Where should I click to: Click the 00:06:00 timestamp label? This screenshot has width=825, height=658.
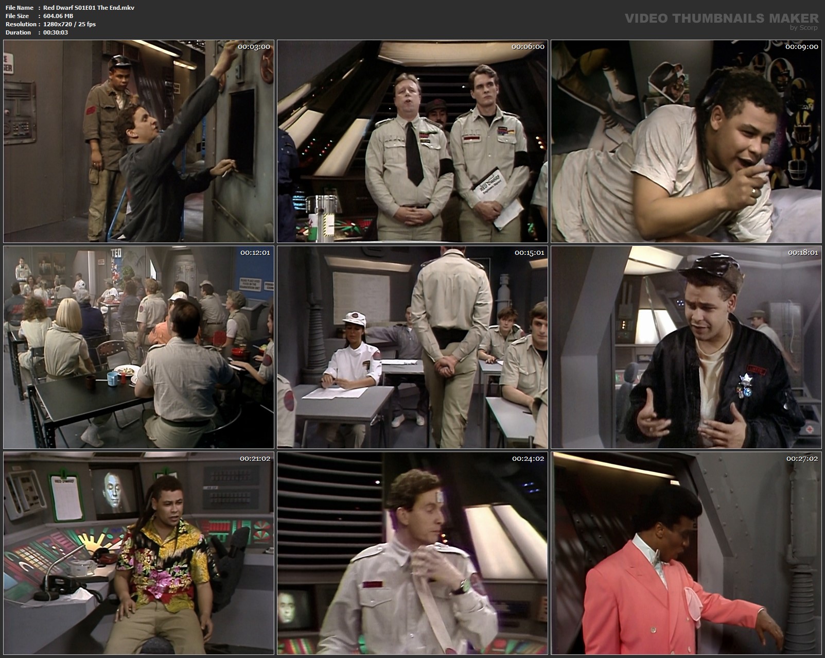528,48
